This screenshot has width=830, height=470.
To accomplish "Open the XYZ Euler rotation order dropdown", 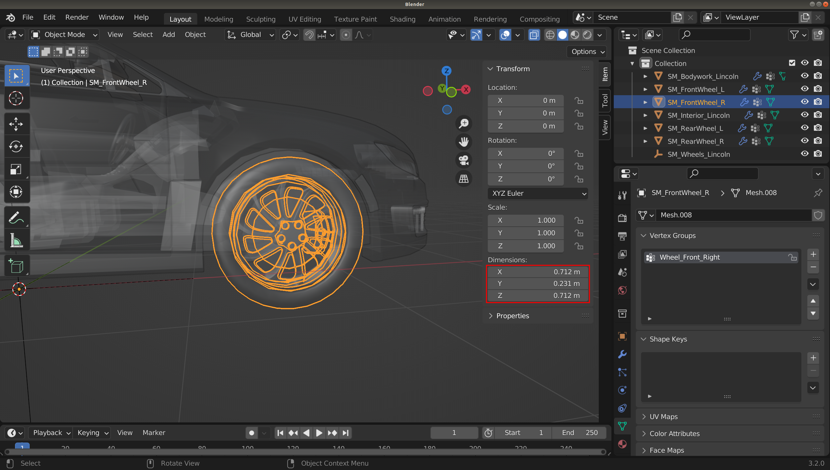I will point(537,193).
